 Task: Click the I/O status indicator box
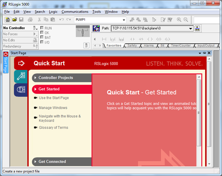(x=42, y=42)
